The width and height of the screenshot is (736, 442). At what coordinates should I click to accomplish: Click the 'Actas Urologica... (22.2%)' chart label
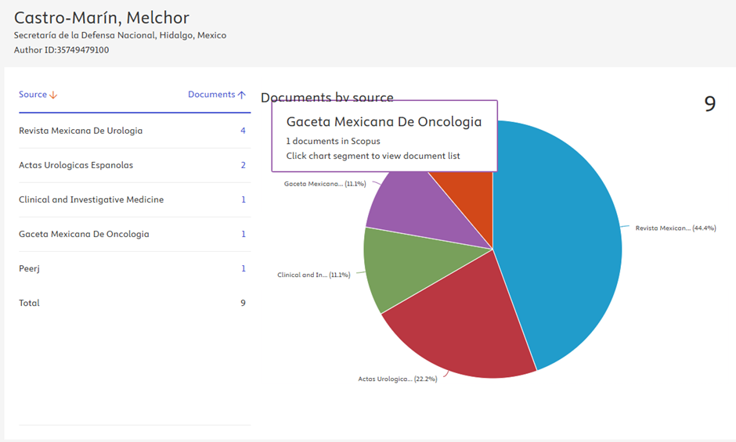pyautogui.click(x=397, y=379)
